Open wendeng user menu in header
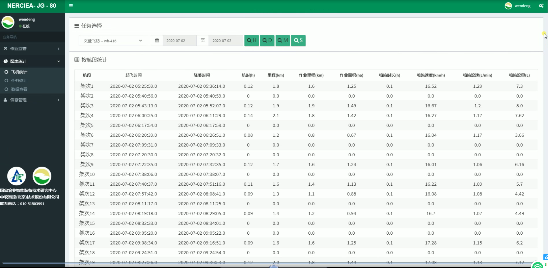Viewport: 548px width, 268px height. (x=522, y=6)
